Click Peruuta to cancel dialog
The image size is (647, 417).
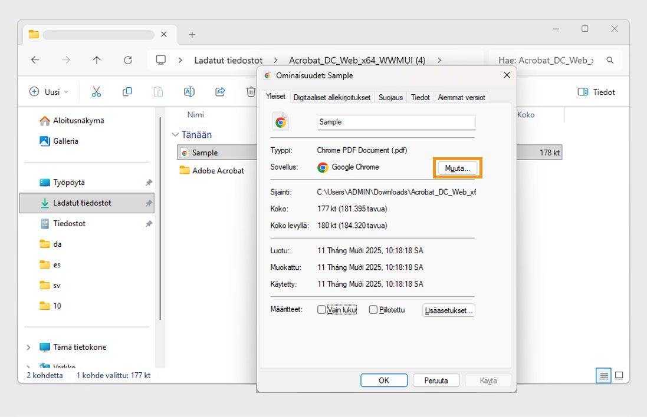pyautogui.click(x=436, y=380)
